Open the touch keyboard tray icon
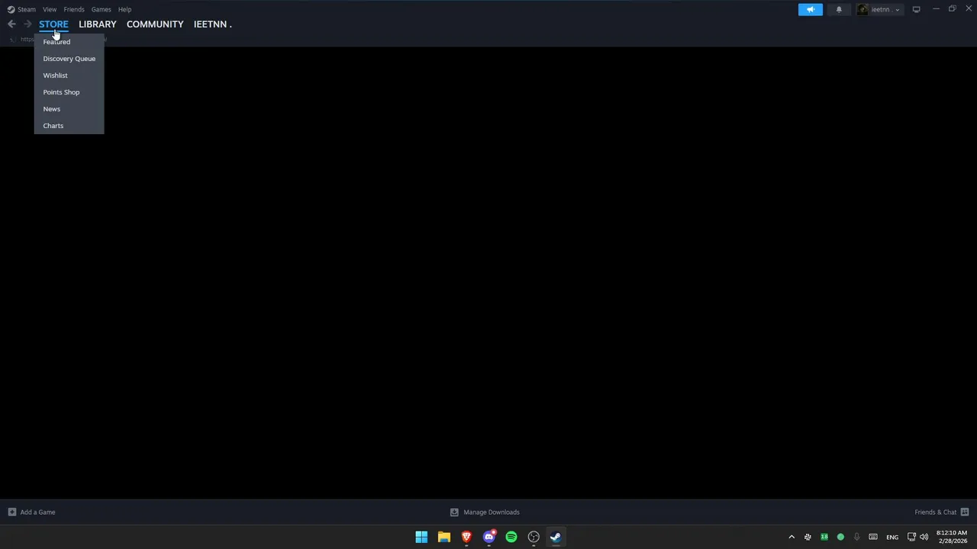This screenshot has width=977, height=549. pyautogui.click(x=873, y=537)
